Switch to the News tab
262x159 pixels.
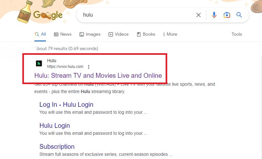click(63, 34)
